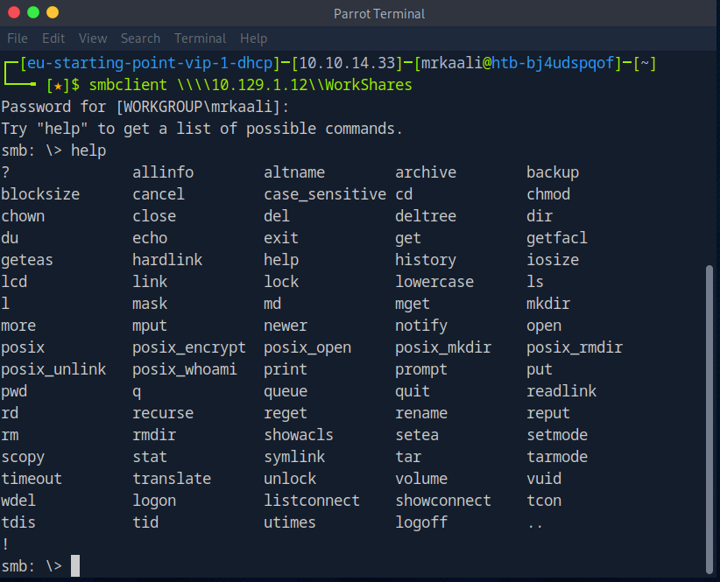Click the green window button
720x582 pixels.
[34, 13]
